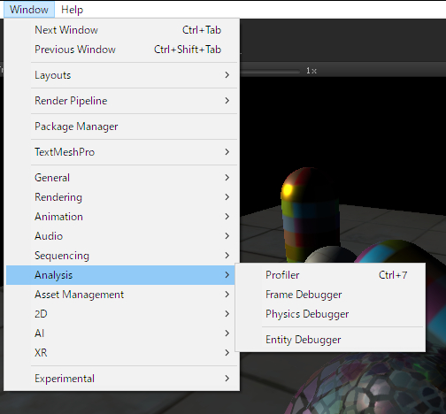This screenshot has height=414, width=446.
Task: Open the Physics Debugger
Action: (330, 314)
